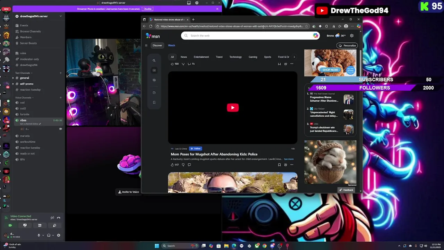Click the Follow button for Law & Crime
This screenshot has width=444, height=250.
tap(196, 149)
